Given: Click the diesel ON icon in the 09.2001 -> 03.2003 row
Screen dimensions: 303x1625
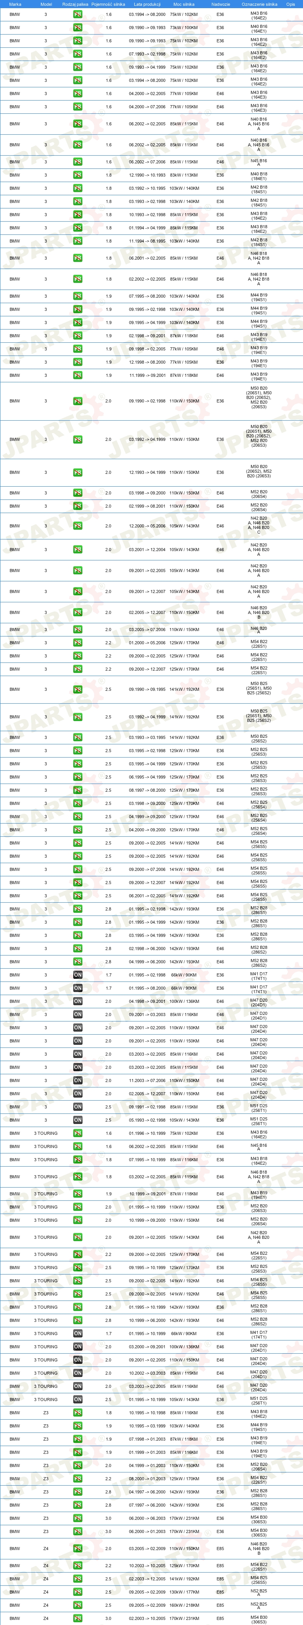Looking at the screenshot, I should (x=77, y=1015).
